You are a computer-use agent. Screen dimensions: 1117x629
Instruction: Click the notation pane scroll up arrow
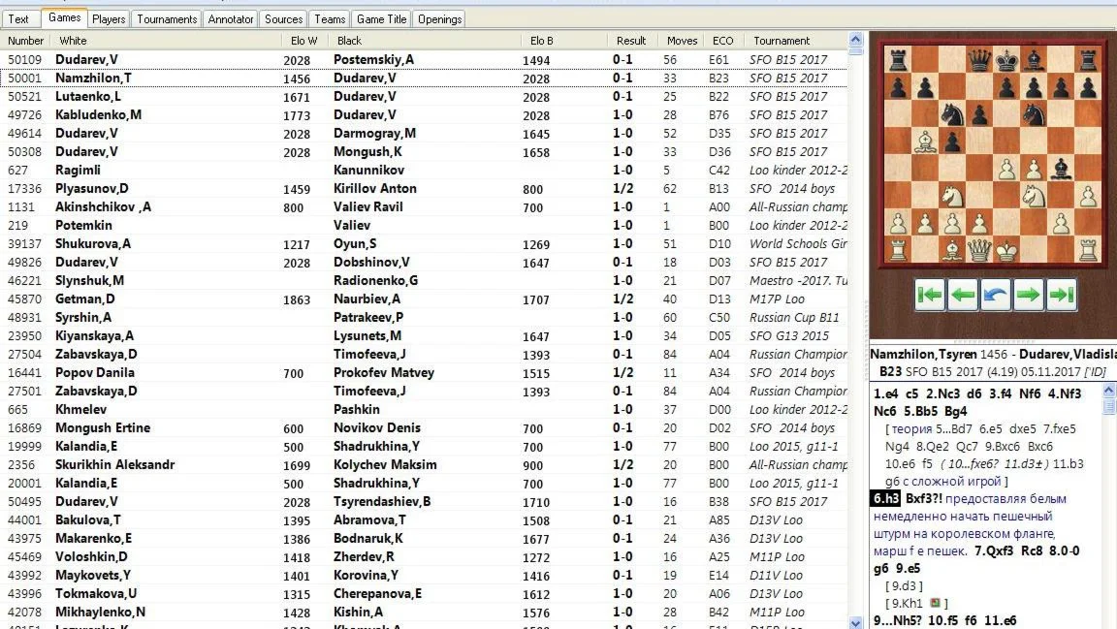coord(1109,390)
